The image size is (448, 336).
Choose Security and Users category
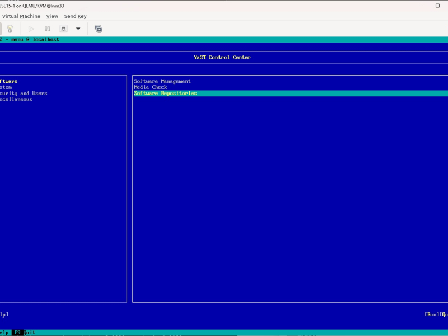pos(24,94)
